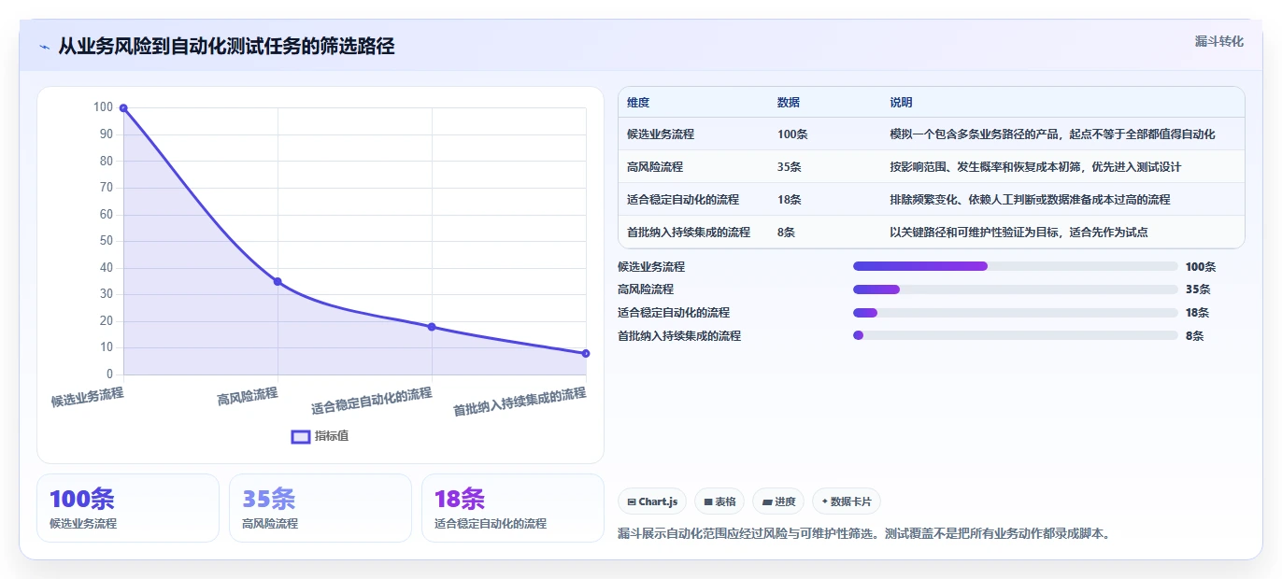
Task: Click the 指标值 legend label
Action: (332, 436)
